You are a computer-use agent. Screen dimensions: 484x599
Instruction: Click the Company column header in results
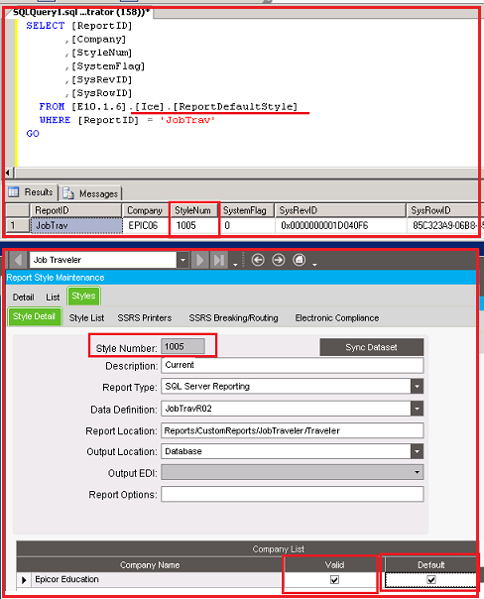145,210
